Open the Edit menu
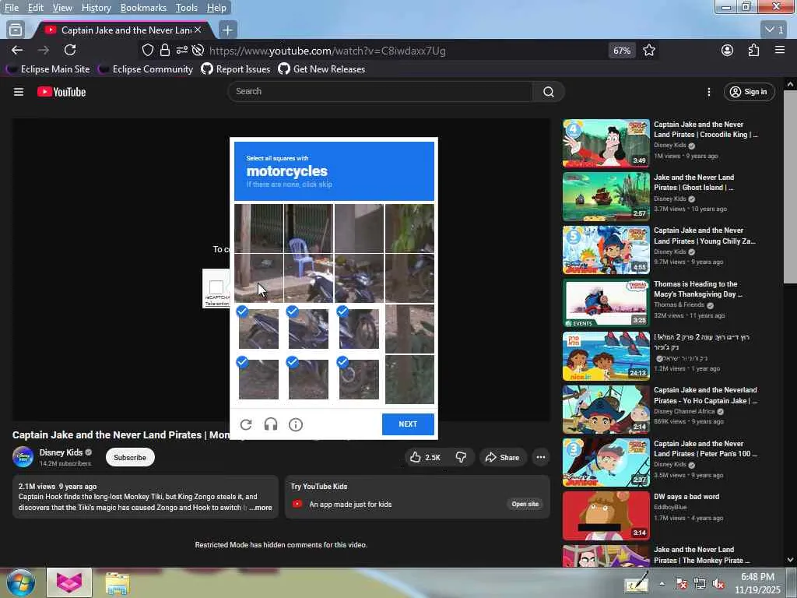 pos(35,8)
